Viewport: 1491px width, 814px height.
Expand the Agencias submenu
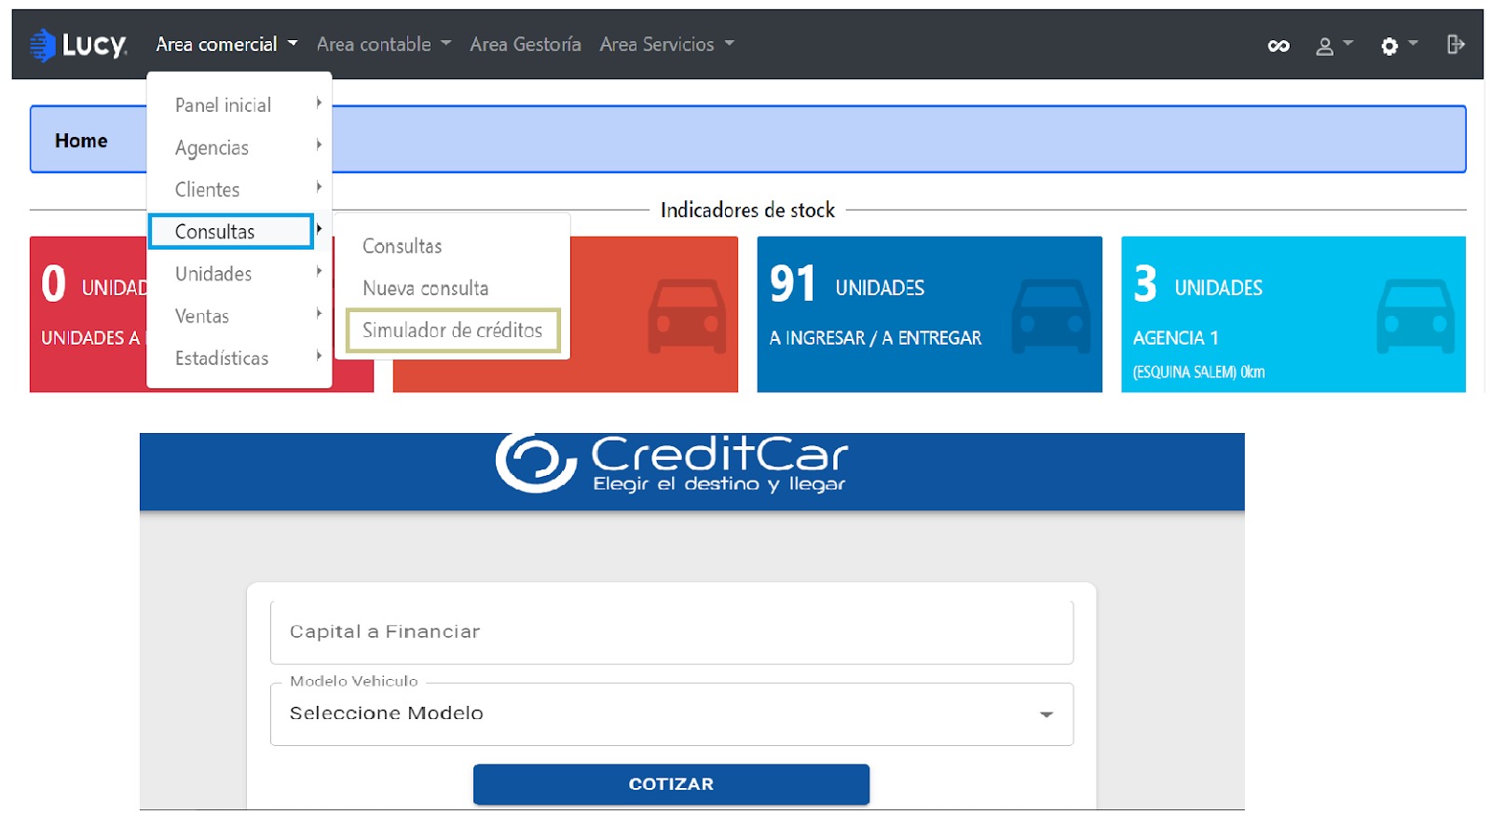coord(239,147)
